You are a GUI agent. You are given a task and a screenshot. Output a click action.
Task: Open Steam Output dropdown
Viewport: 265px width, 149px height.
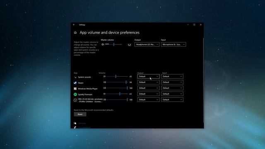coord(148,82)
